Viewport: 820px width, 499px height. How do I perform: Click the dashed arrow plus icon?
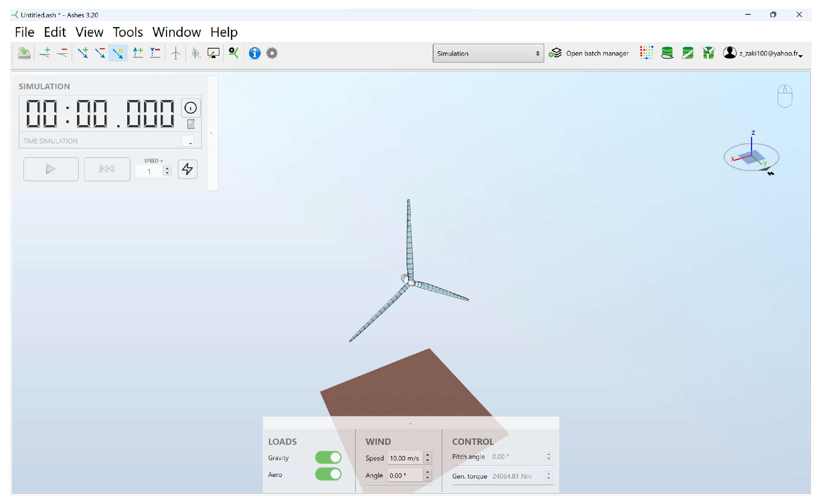[83, 53]
